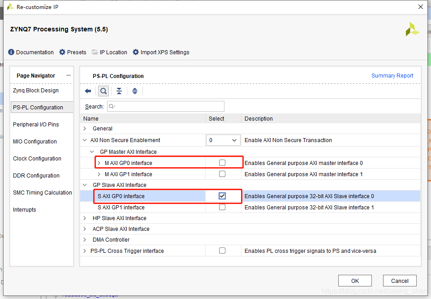Collapse Page Navigator with minus icon
The height and width of the screenshot is (299, 431).
tap(69, 75)
